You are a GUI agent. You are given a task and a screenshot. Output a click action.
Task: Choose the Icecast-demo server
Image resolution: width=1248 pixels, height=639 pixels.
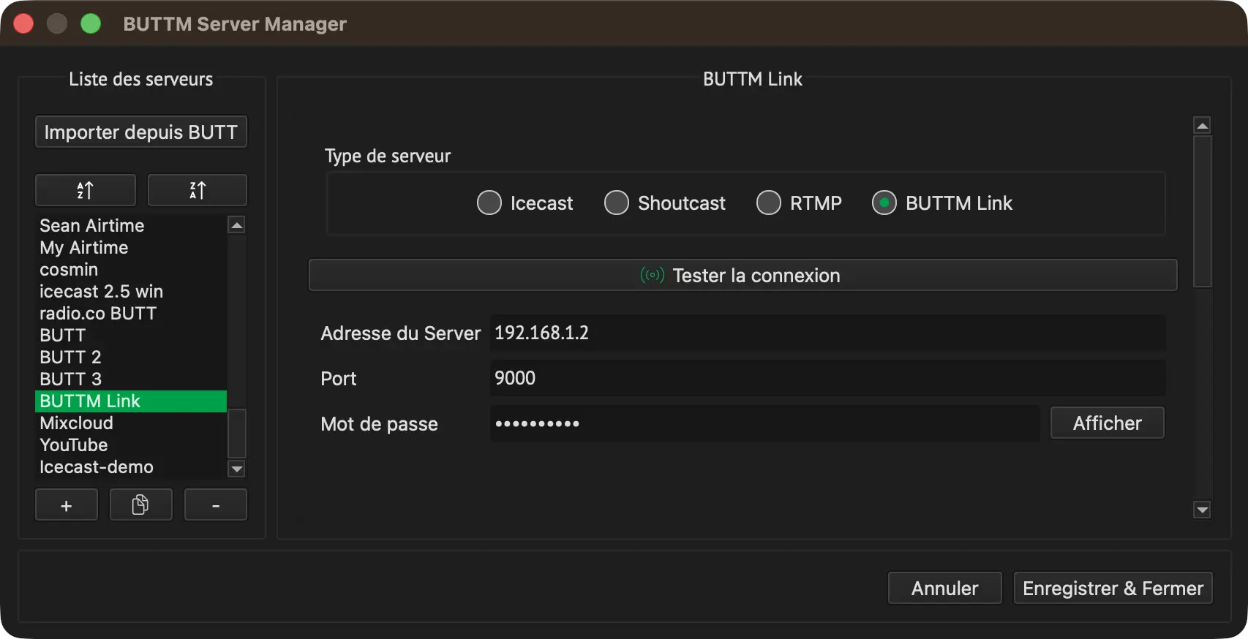(x=131, y=467)
